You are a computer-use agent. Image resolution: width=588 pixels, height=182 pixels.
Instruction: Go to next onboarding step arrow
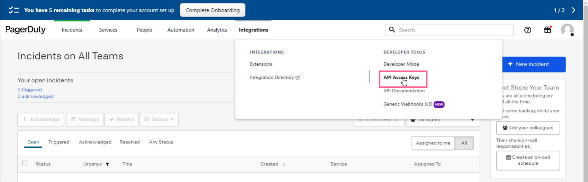(573, 10)
